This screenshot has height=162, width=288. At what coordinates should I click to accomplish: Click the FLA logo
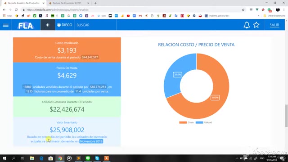(x=26, y=25)
